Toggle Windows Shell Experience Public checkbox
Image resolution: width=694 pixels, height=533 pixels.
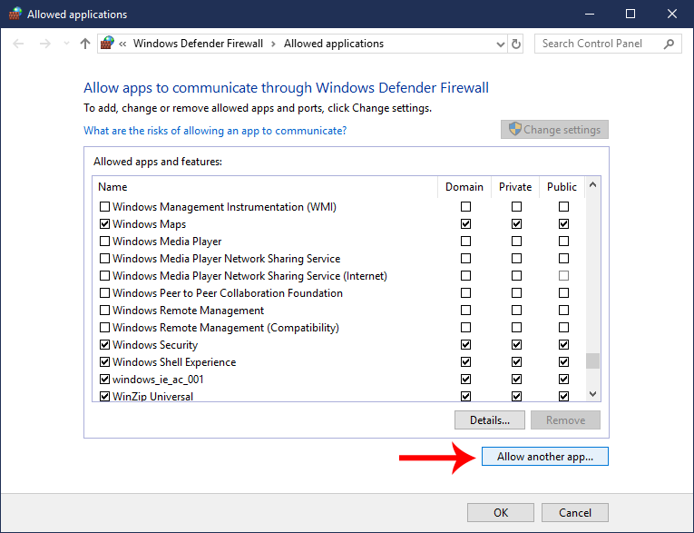point(563,361)
